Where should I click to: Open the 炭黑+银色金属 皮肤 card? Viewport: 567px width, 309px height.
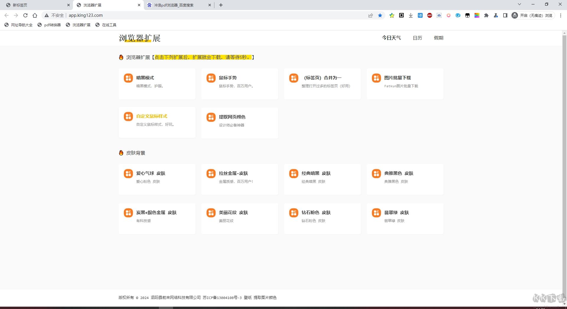(x=157, y=218)
